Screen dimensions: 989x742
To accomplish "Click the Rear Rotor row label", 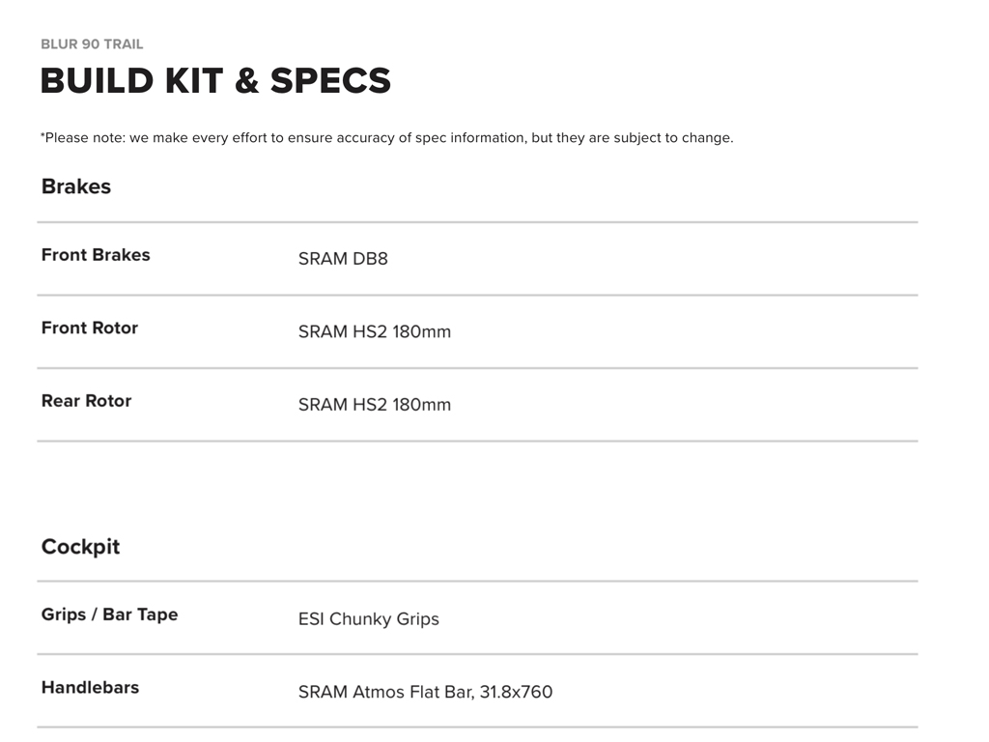I will tap(86, 401).
